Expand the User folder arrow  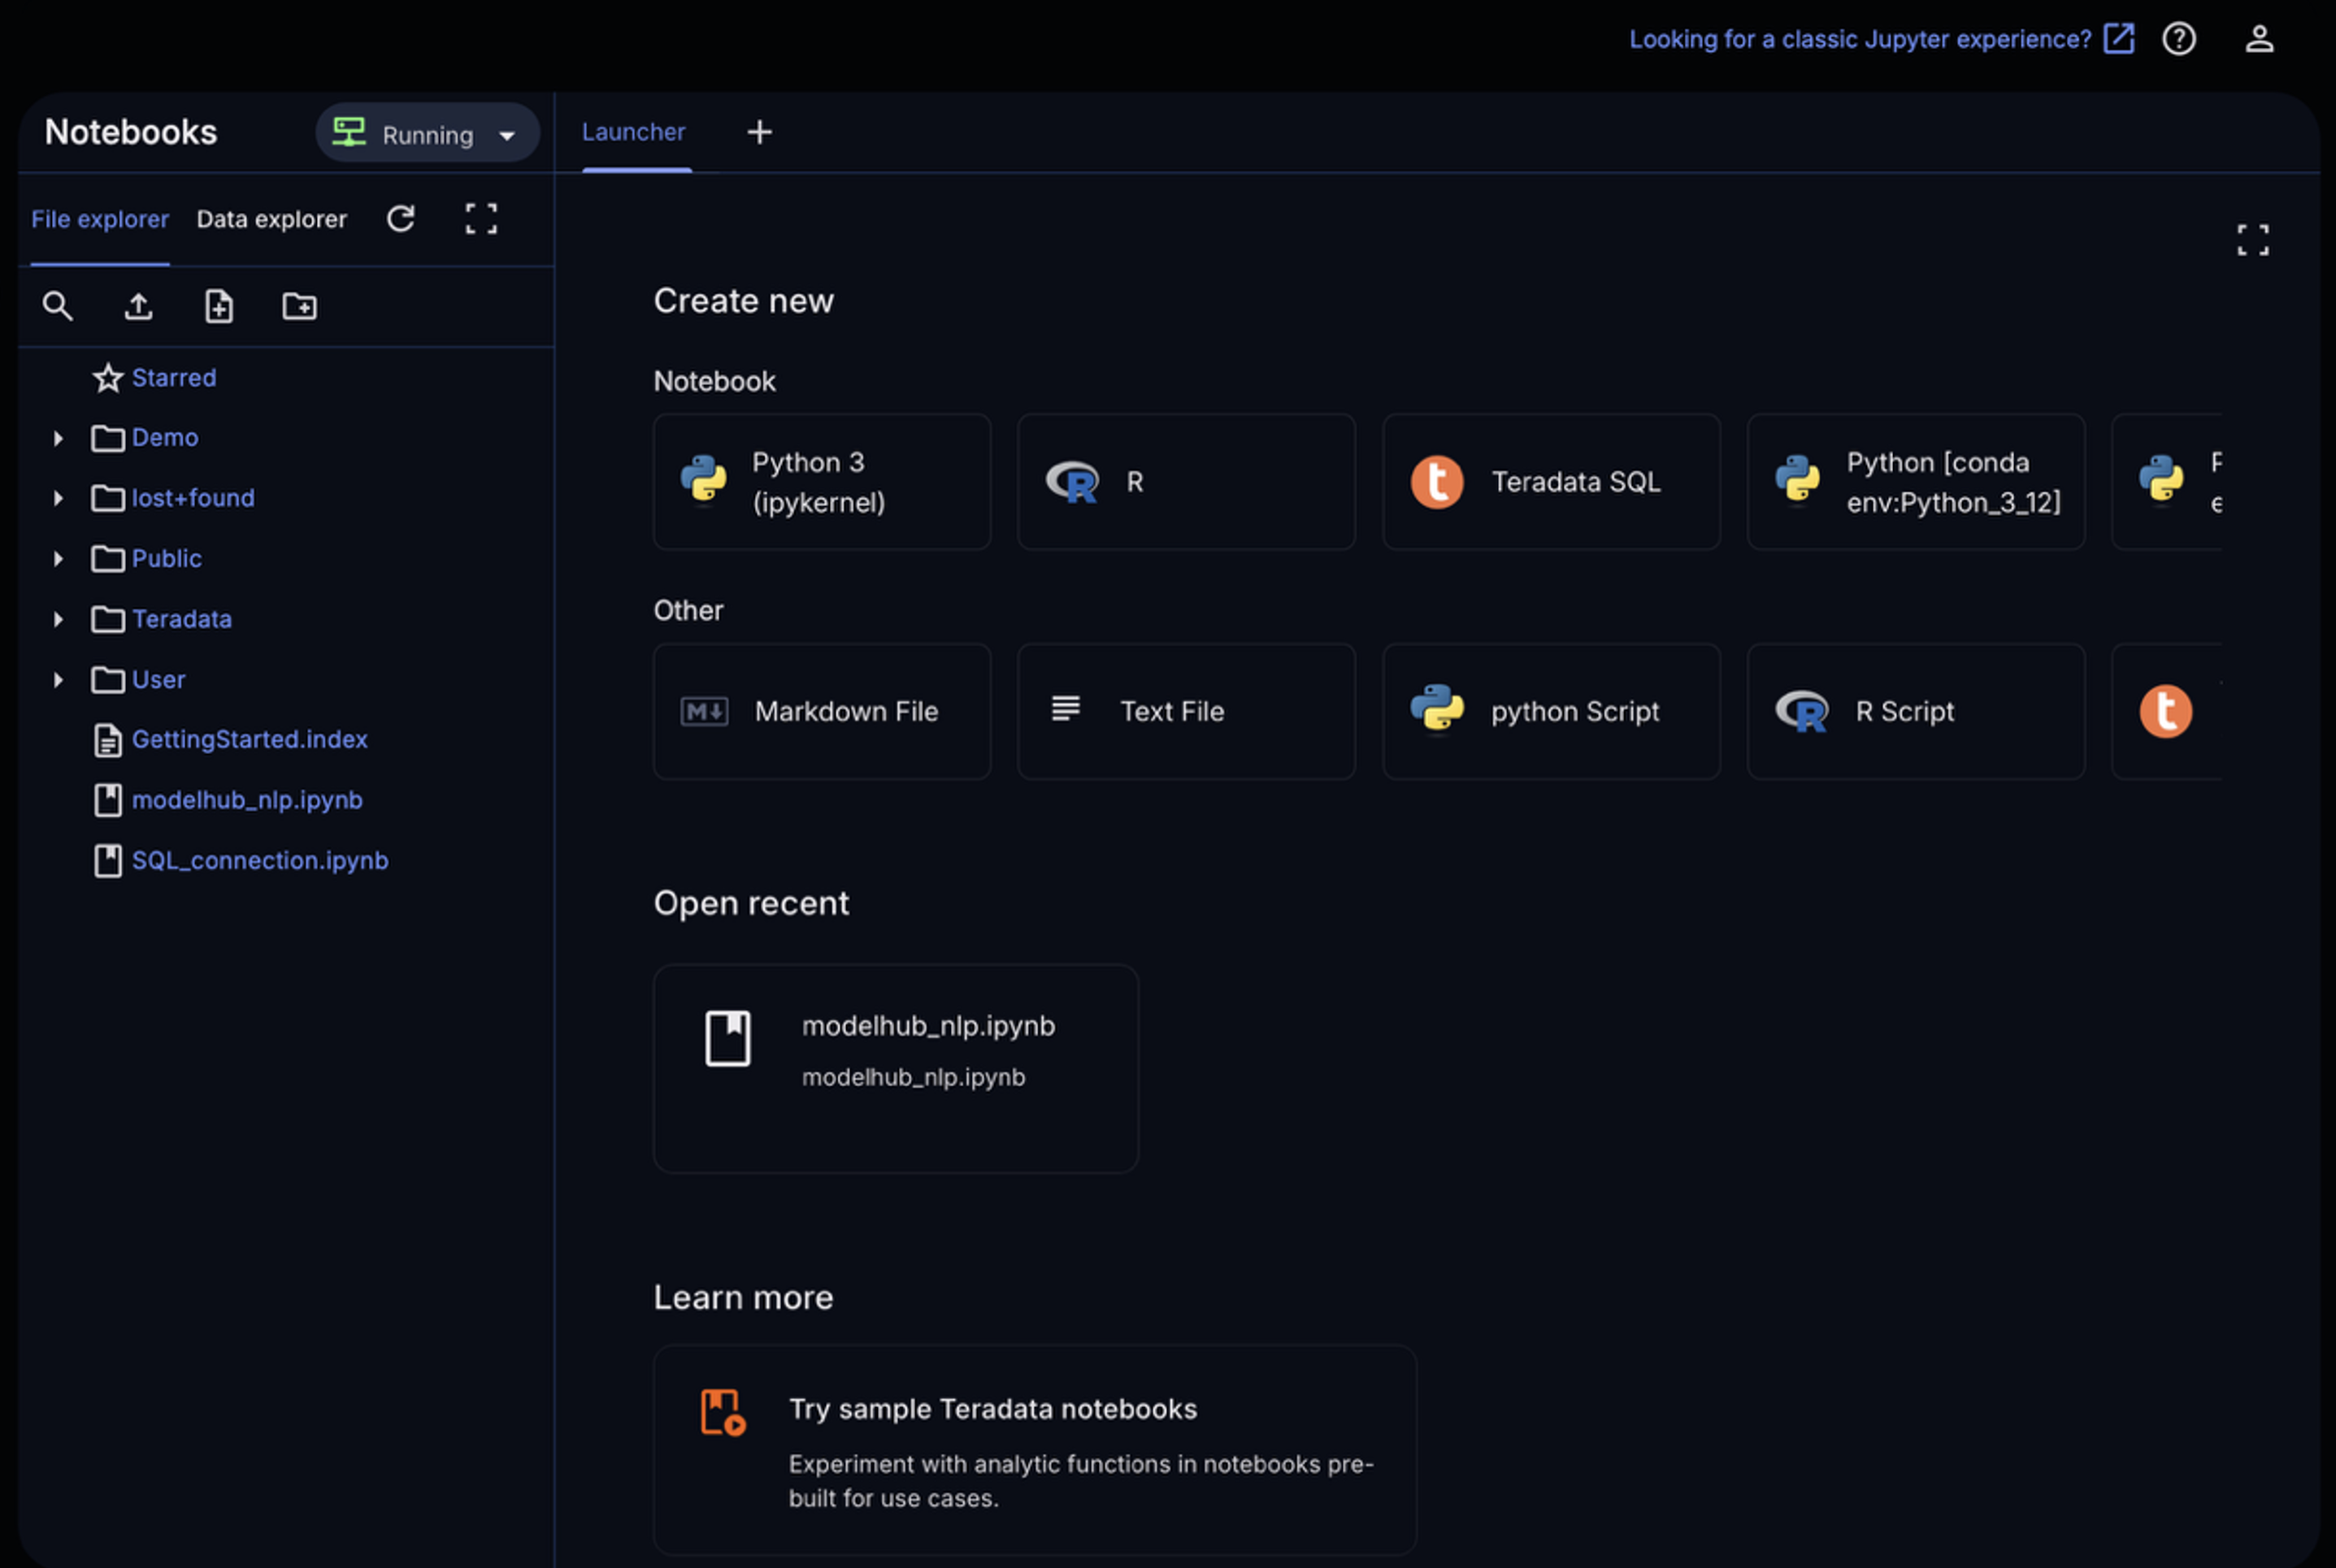click(58, 680)
